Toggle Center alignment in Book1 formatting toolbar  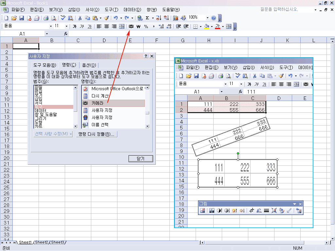click(107, 26)
